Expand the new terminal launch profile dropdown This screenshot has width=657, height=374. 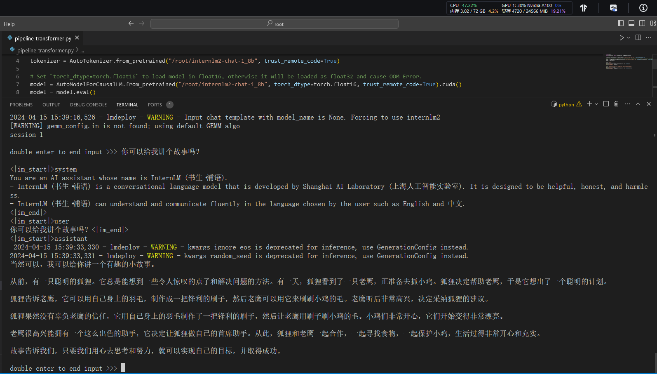(596, 104)
